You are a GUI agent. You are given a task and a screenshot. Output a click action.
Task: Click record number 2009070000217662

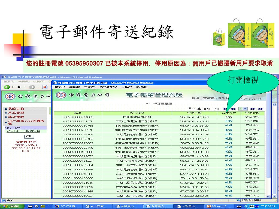tap(78, 143)
